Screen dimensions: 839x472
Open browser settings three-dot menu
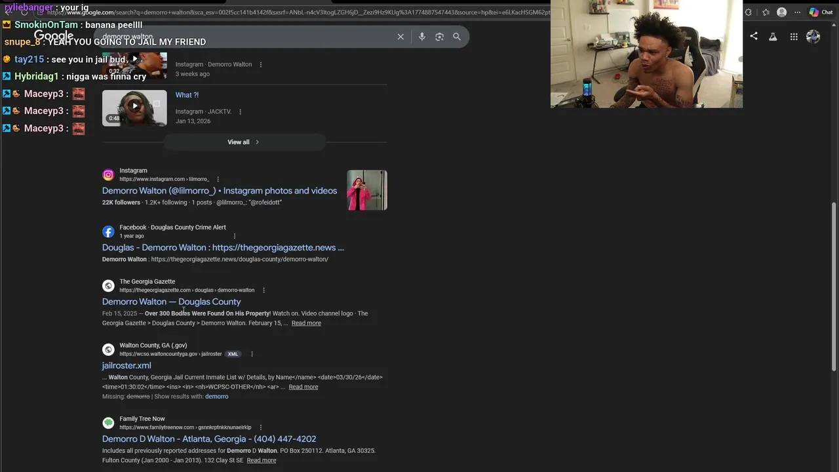796,12
